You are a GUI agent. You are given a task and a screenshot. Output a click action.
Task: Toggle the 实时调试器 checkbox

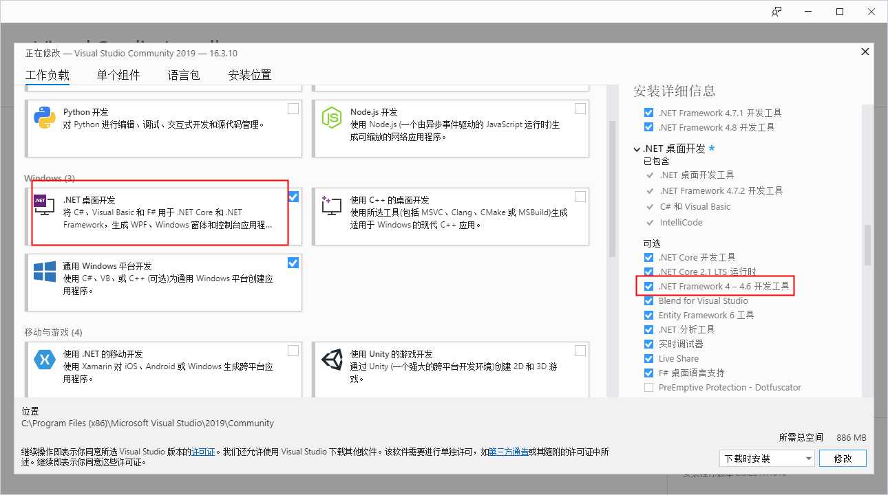click(x=648, y=344)
